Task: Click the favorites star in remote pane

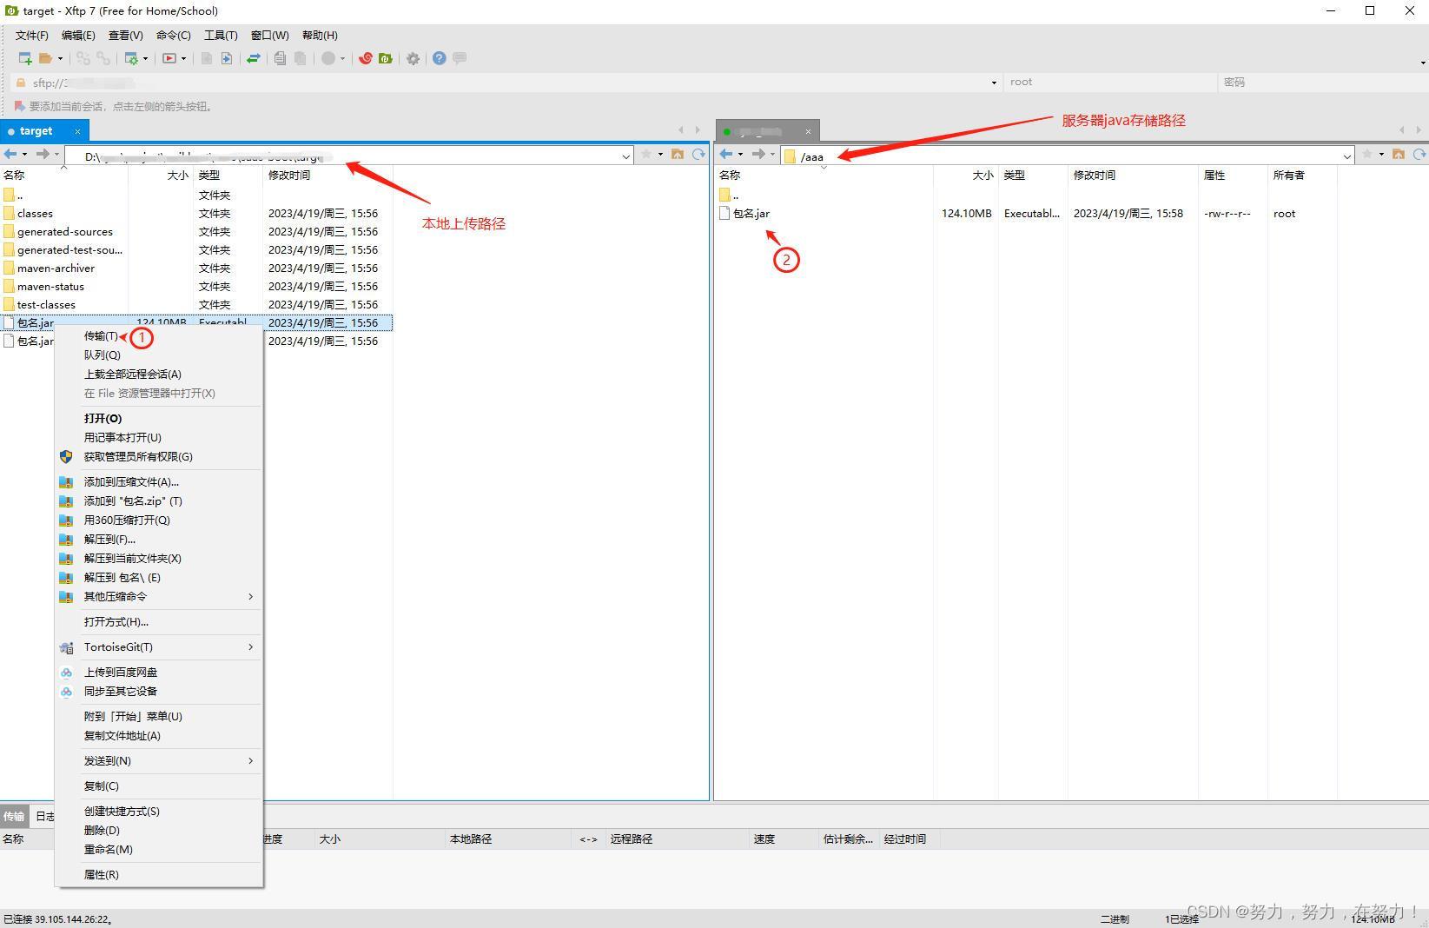Action: [x=1367, y=154]
